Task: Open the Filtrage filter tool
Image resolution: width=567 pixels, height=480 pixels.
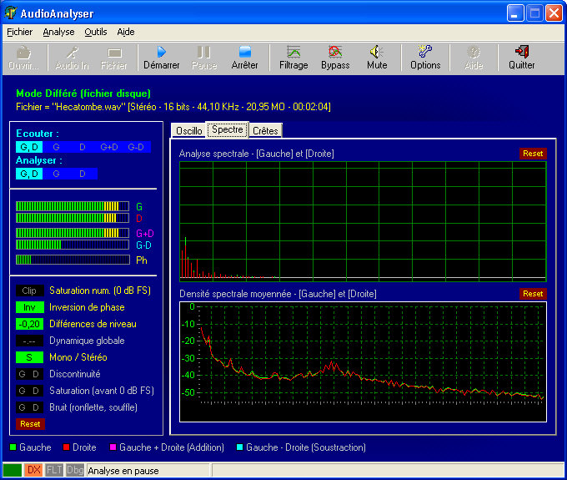Action: (x=294, y=57)
